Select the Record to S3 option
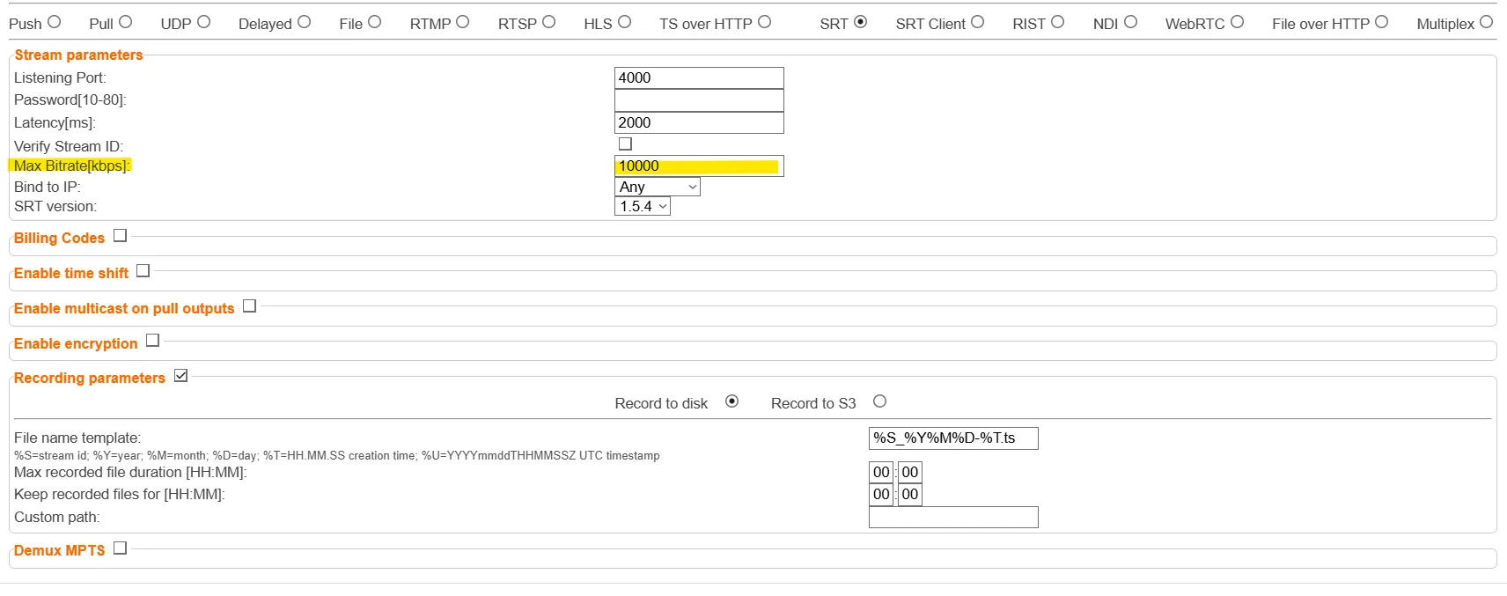 click(x=879, y=401)
